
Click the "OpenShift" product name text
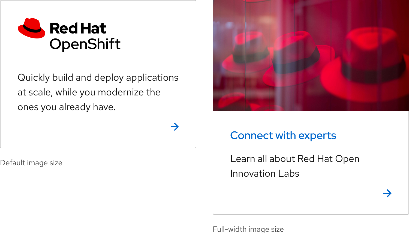[85, 44]
